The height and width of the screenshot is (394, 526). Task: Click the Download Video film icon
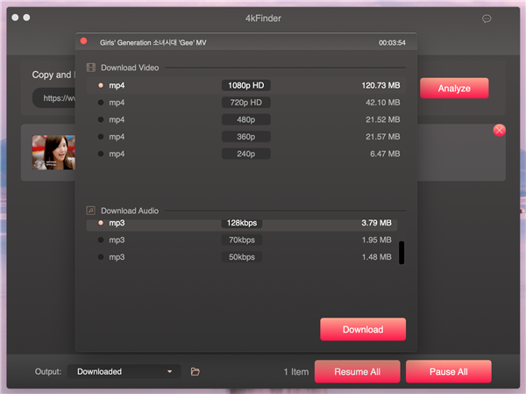pyautogui.click(x=90, y=68)
